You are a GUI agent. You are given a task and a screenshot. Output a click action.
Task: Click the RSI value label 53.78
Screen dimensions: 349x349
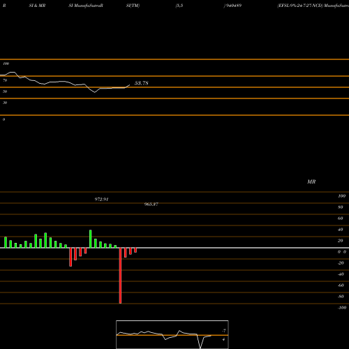coord(142,83)
